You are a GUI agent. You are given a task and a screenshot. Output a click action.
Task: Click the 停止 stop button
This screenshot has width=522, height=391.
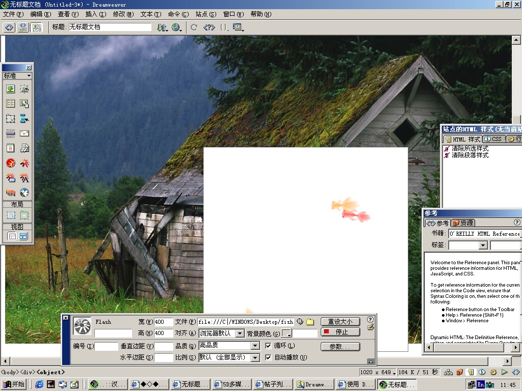pos(340,332)
